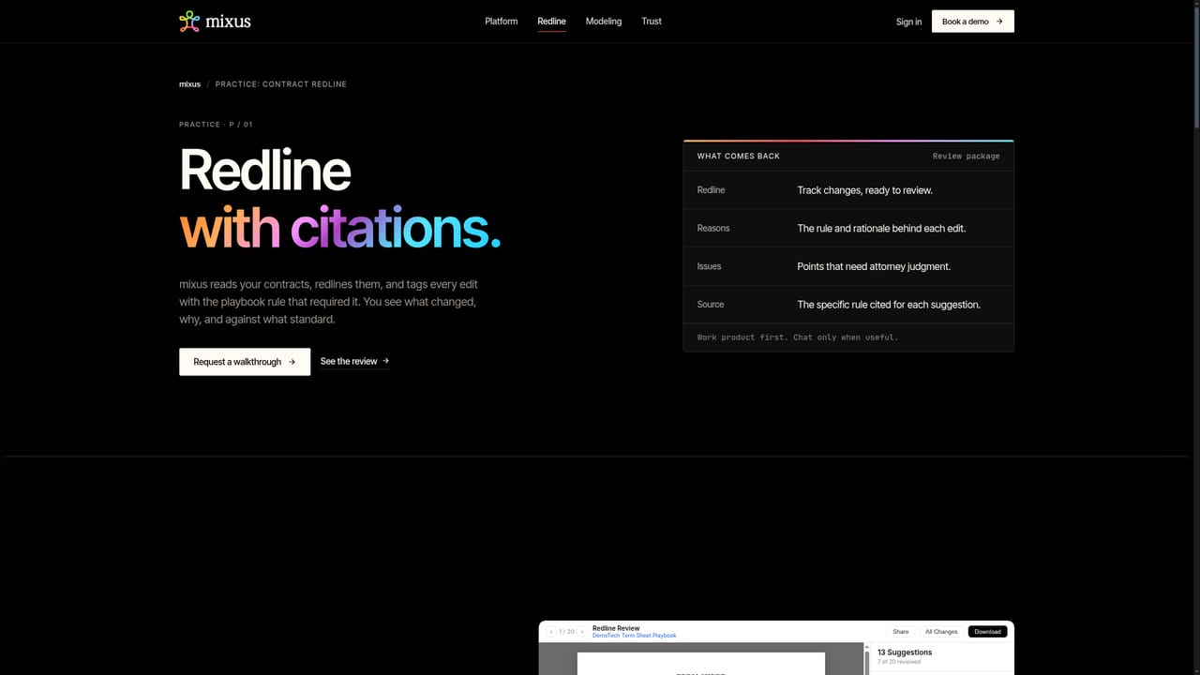This screenshot has height=675, width=1200.
Task: Click the Share button in Redline Review
Action: 901,632
